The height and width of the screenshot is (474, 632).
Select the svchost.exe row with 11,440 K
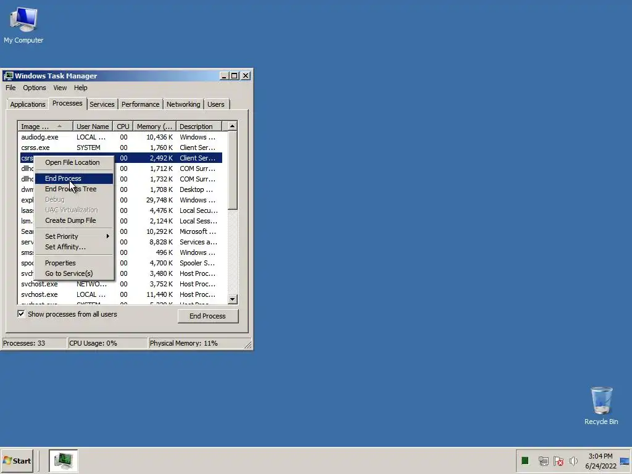coord(121,294)
